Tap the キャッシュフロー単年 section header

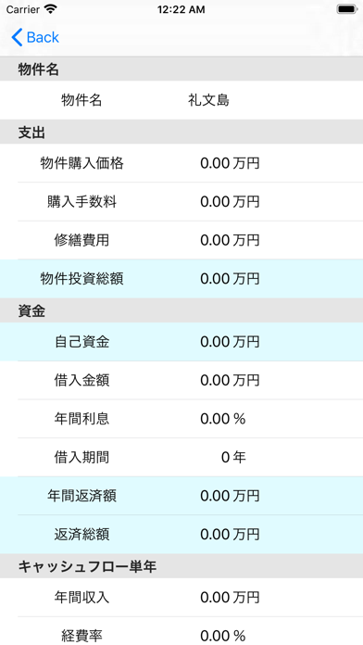[181, 566]
